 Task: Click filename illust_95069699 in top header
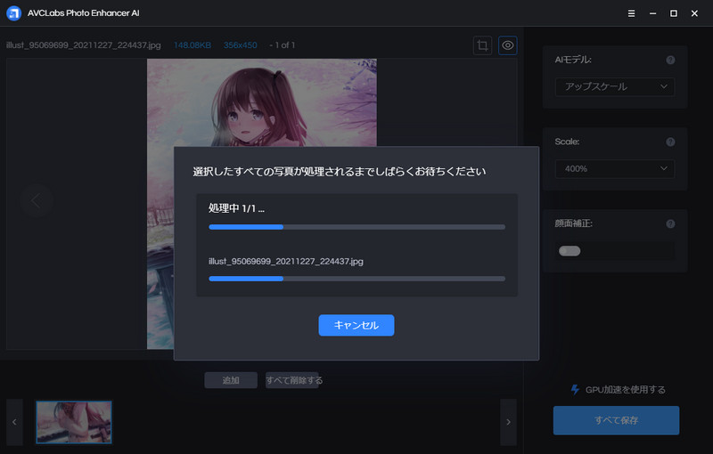click(84, 45)
